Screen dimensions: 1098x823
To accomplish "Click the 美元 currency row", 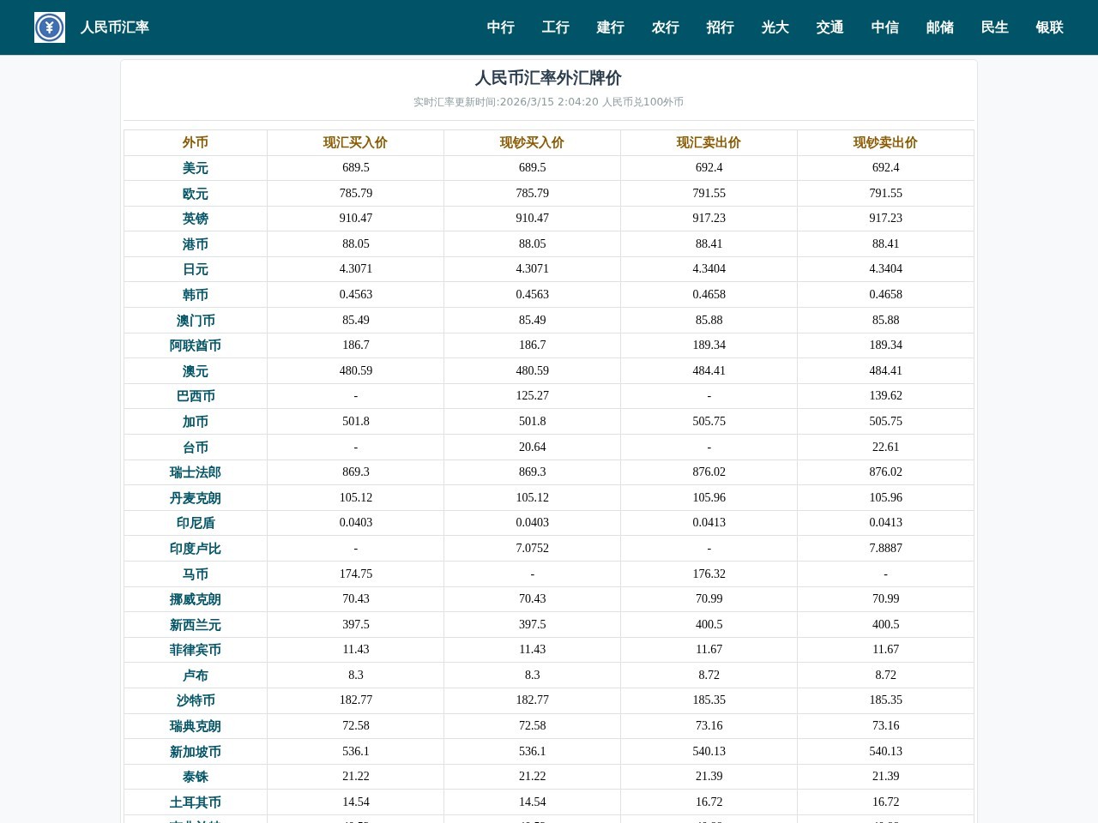I will pyautogui.click(x=195, y=168).
